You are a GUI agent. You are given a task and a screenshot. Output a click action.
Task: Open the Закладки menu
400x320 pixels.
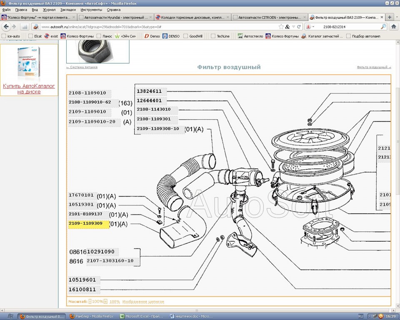click(68, 10)
